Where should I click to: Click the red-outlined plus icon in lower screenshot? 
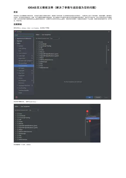87,114
